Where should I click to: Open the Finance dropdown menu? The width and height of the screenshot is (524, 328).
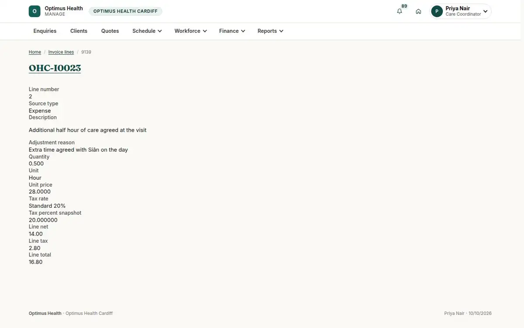232,31
